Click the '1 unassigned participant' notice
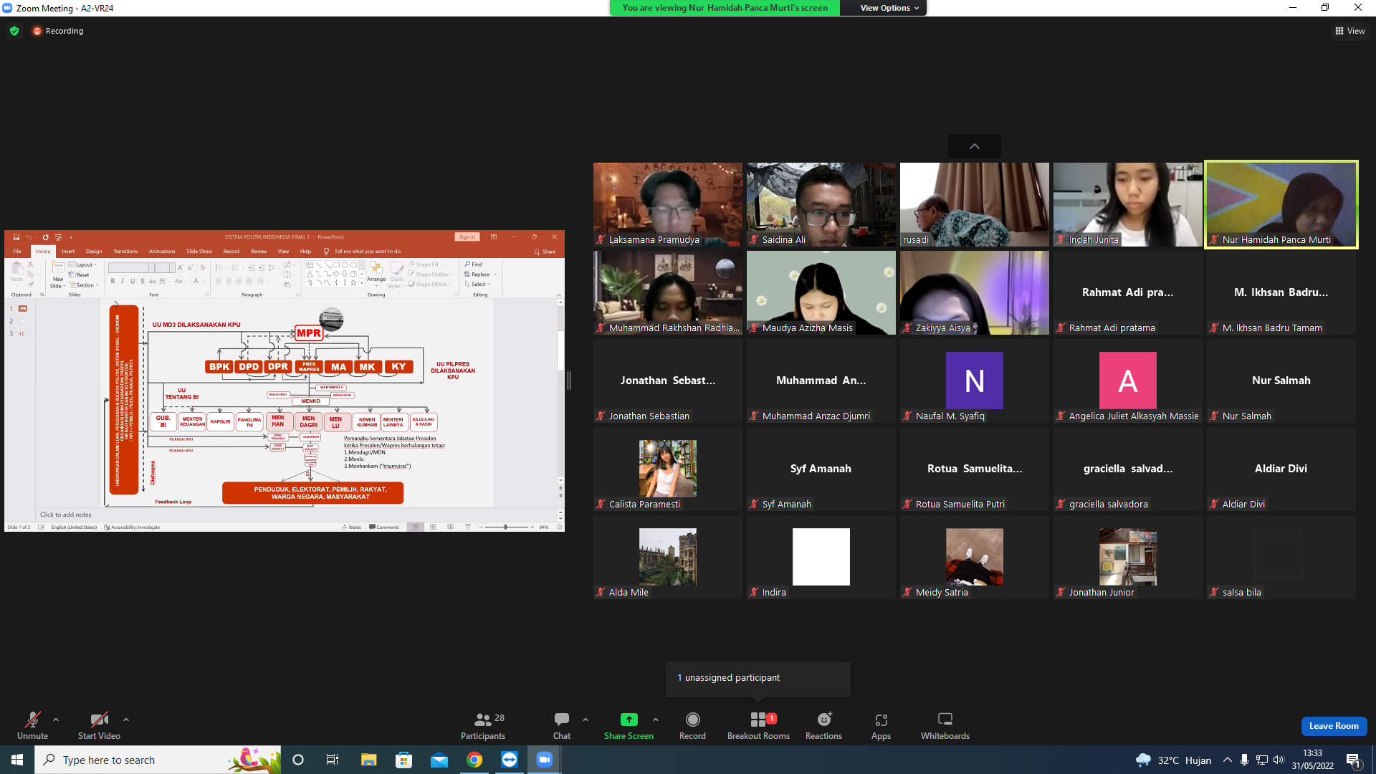Screen dimensions: 1376x774 (x=758, y=678)
